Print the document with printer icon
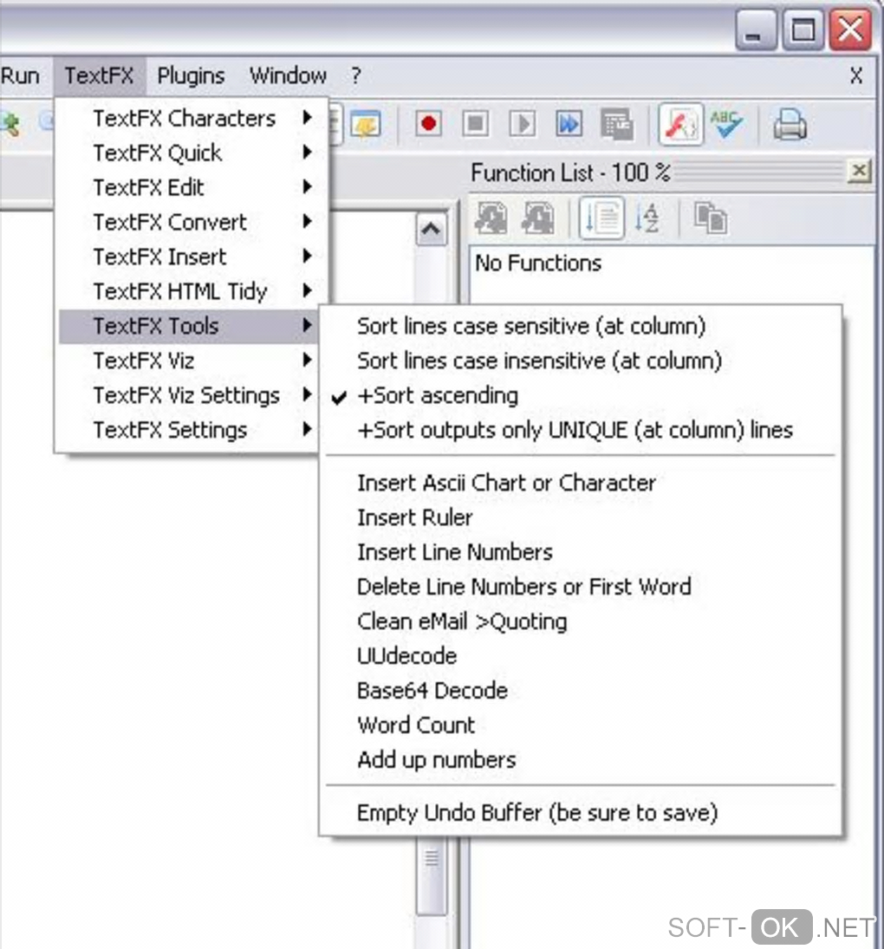Screen dimensions: 884x949 click(790, 124)
